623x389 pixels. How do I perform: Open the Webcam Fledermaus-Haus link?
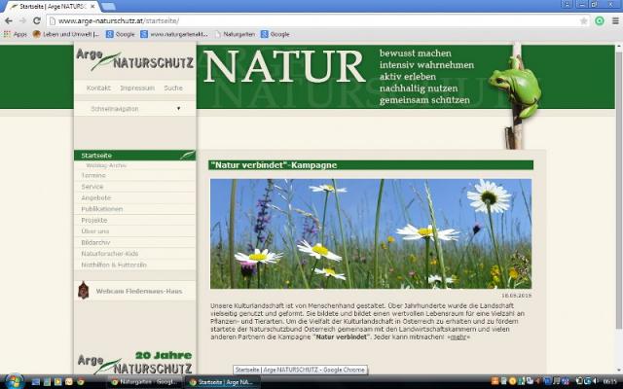(x=139, y=291)
